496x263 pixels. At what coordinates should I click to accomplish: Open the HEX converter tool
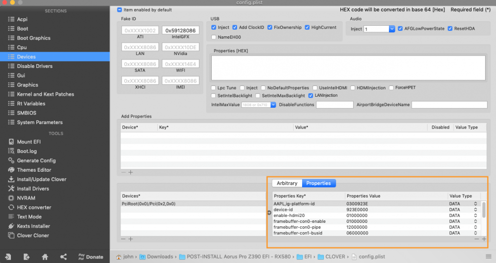click(x=34, y=207)
